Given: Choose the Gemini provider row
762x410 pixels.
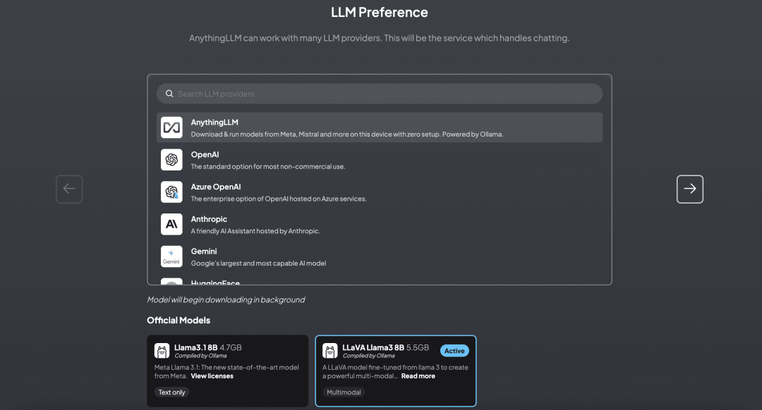Looking at the screenshot, I should pyautogui.click(x=380, y=256).
